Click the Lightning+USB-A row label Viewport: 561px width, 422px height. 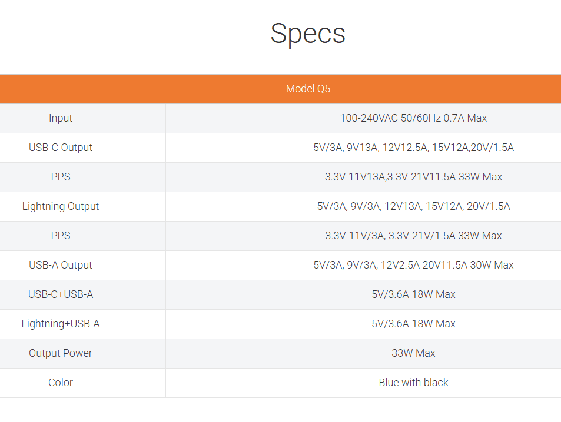[61, 324]
